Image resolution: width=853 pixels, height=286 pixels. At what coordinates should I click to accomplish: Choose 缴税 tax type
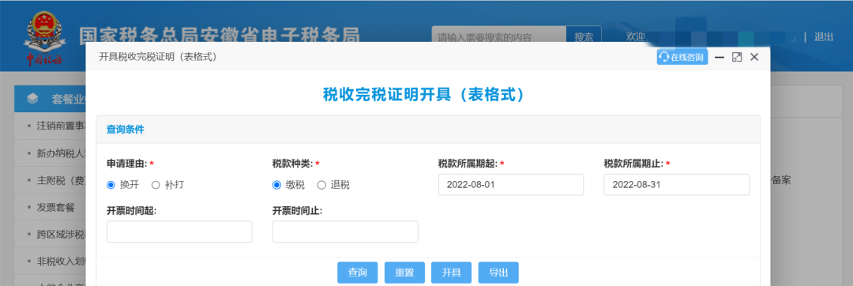tap(276, 185)
